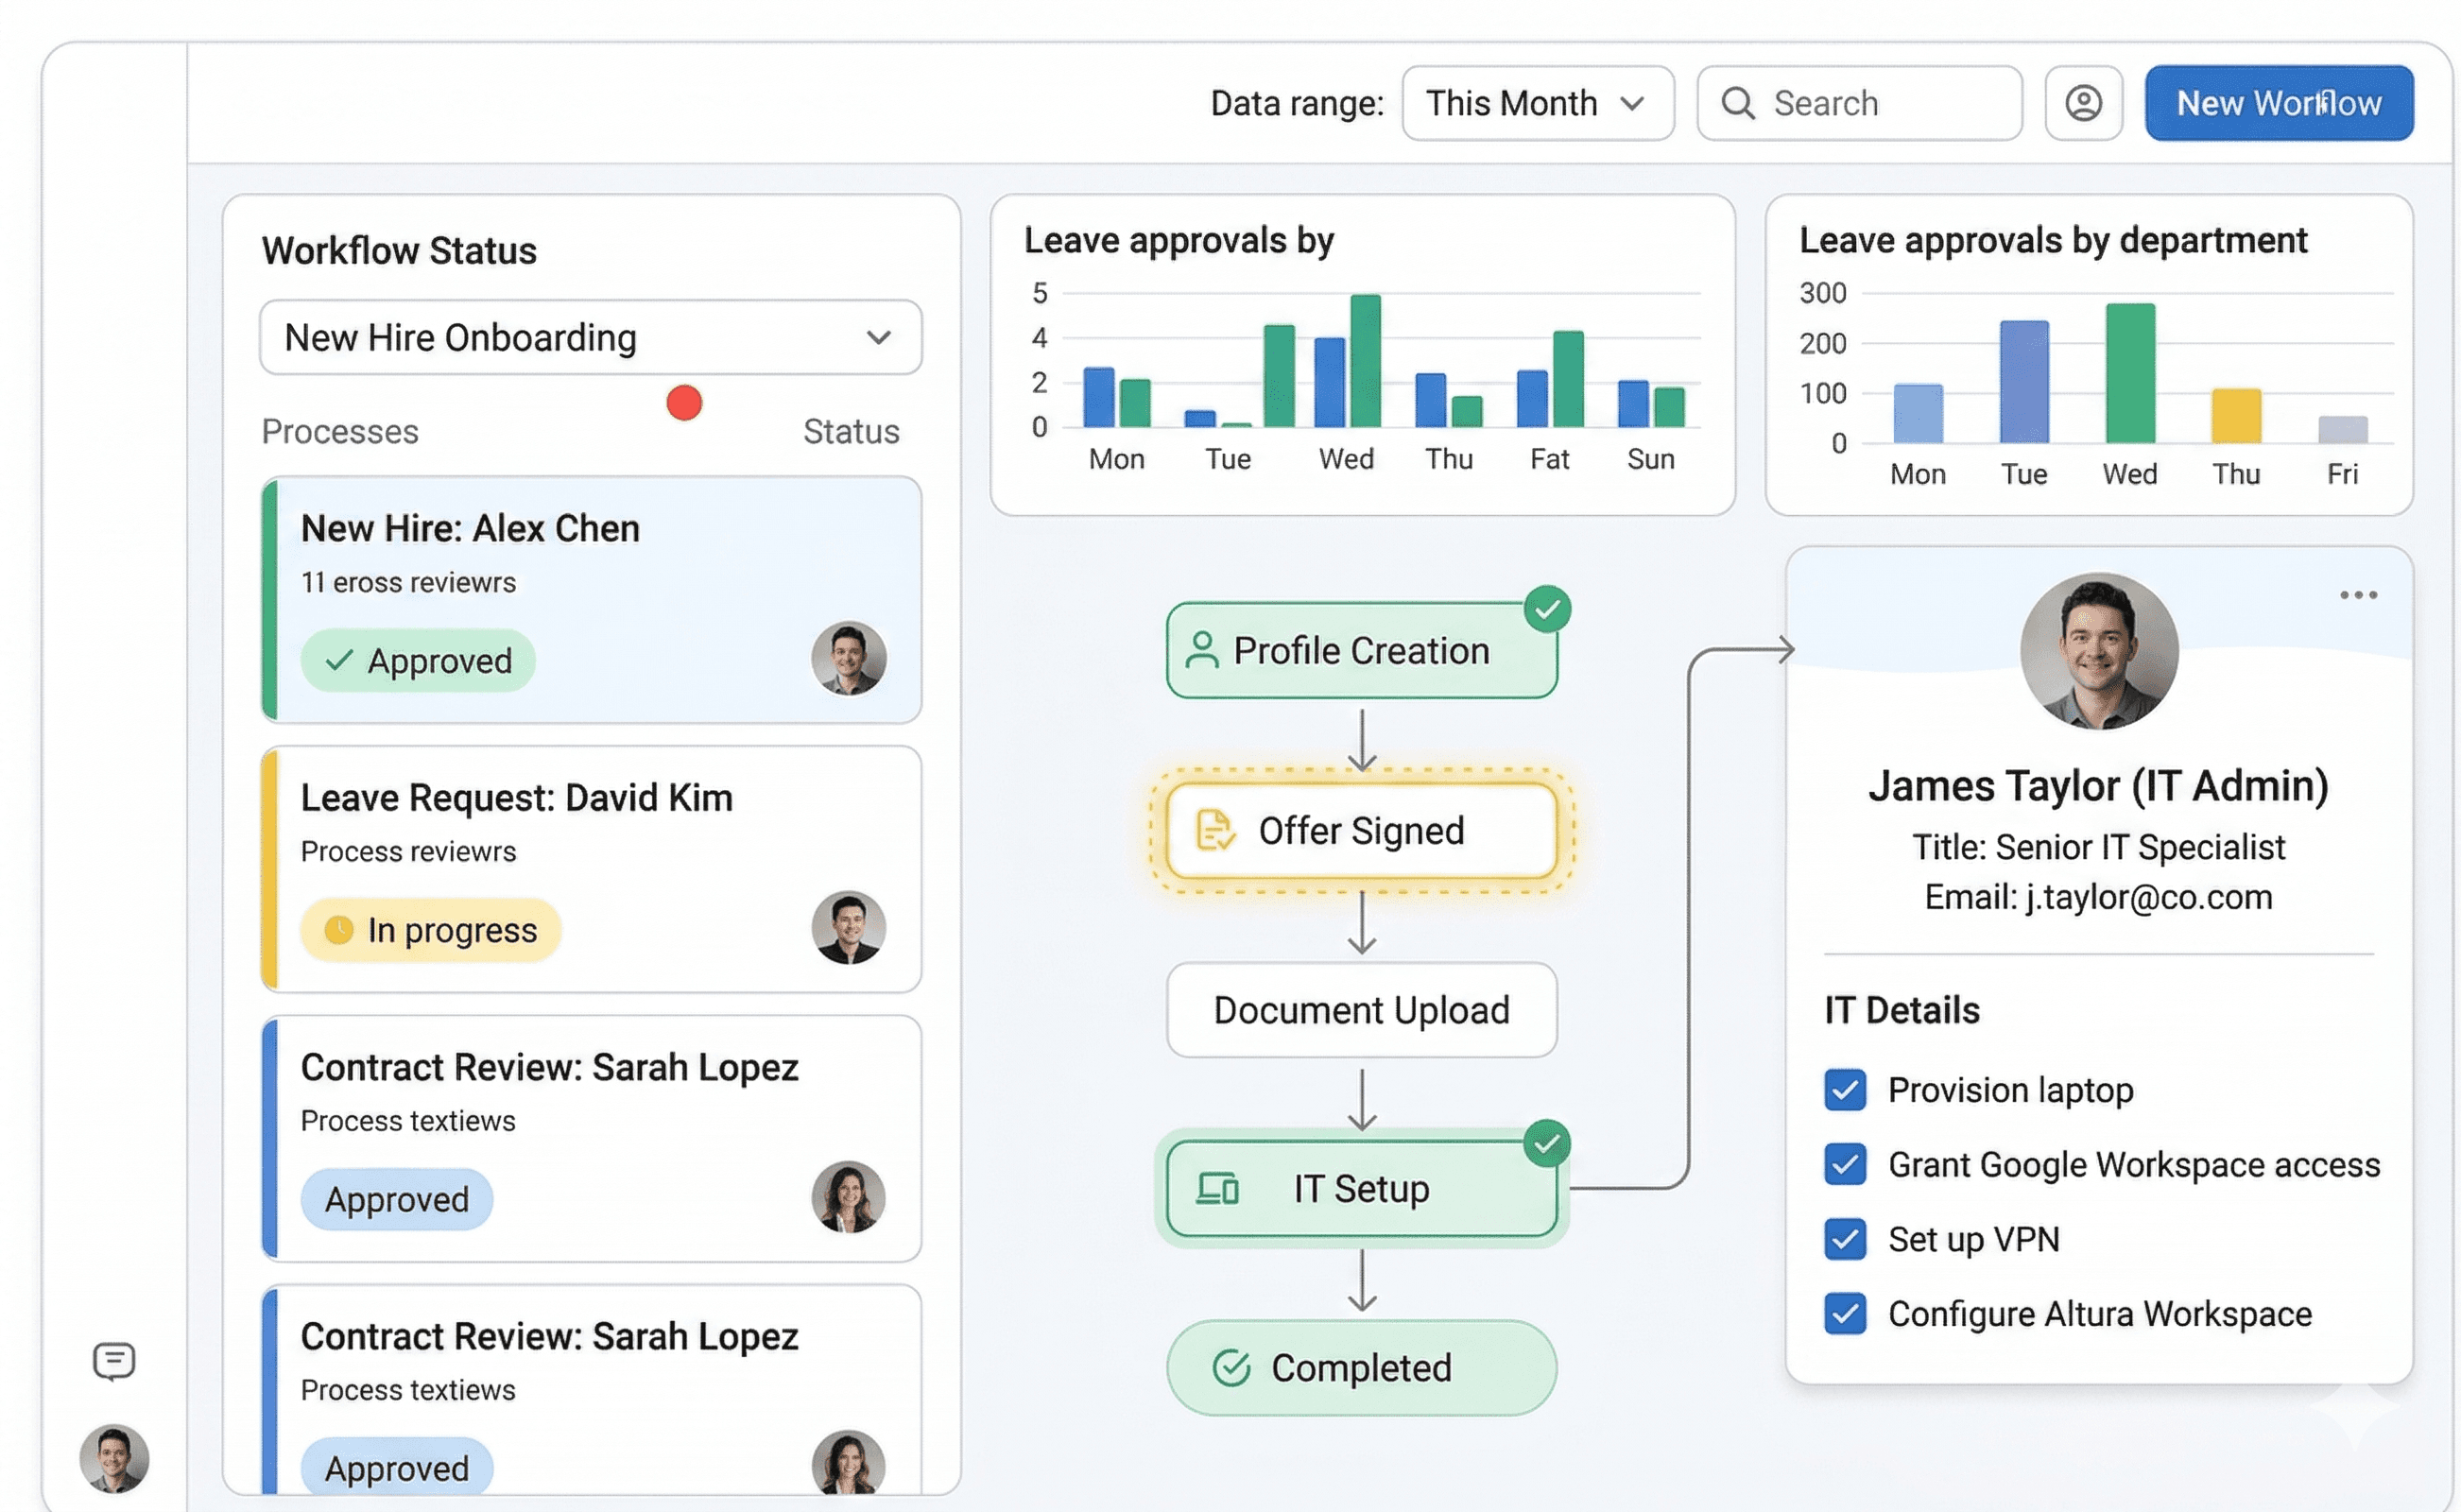Click the Completed checkmark circle icon
Image resolution: width=2461 pixels, height=1512 pixels.
coord(1231,1367)
